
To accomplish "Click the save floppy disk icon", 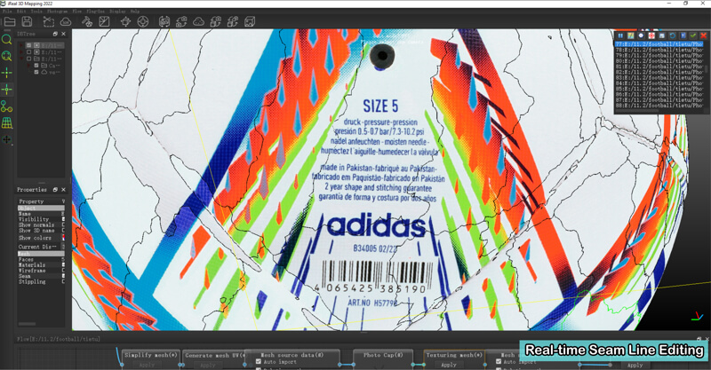I will (x=27, y=21).
